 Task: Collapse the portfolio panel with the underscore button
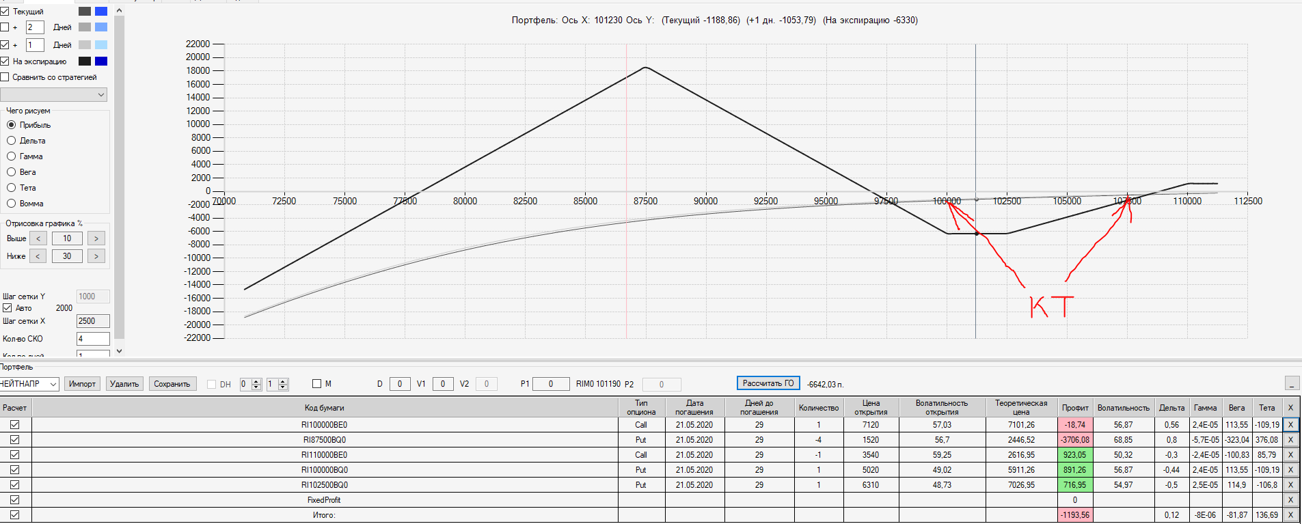point(1292,383)
